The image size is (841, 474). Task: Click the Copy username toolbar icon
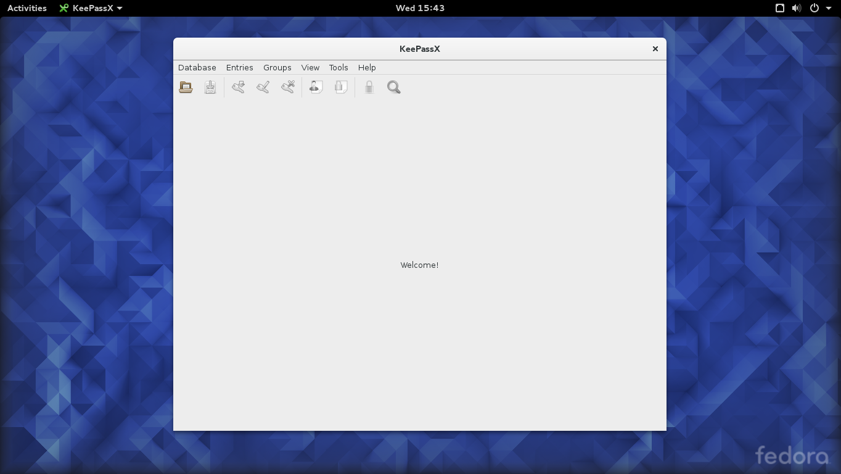(x=316, y=87)
